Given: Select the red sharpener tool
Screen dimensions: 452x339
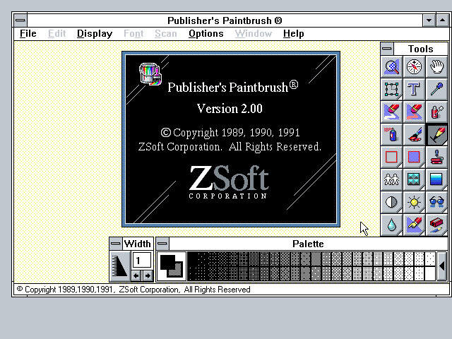Looking at the screenshot, I should pyautogui.click(x=436, y=225).
